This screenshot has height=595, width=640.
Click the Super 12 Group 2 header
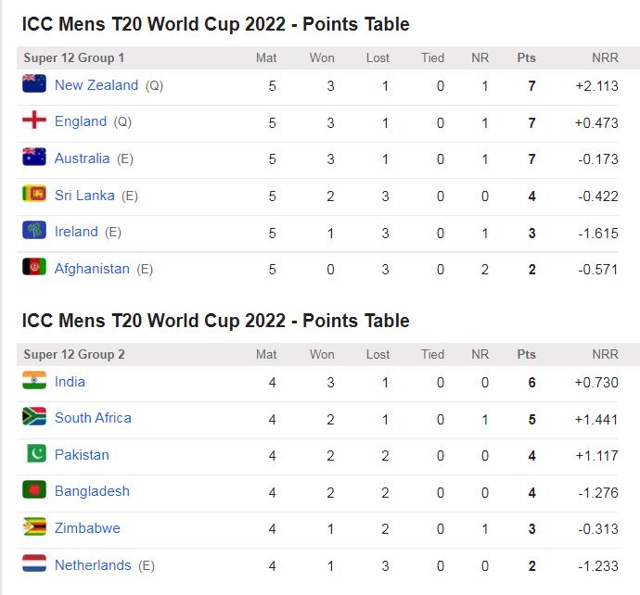(x=74, y=354)
